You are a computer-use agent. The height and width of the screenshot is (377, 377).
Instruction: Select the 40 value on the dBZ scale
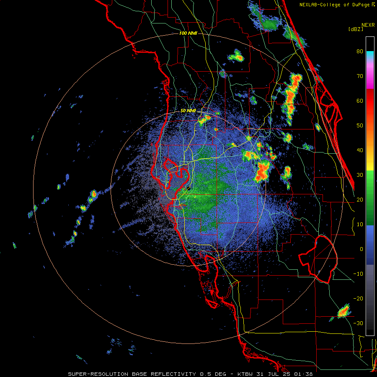pos(360,150)
